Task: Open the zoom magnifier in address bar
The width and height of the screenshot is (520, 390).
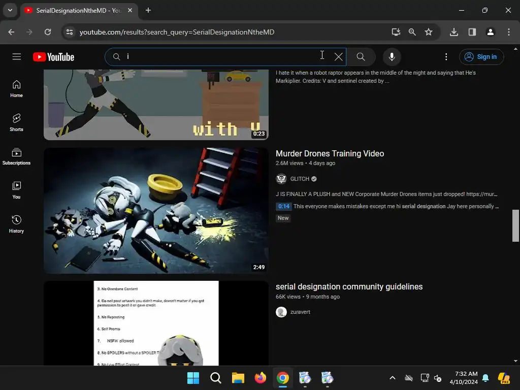Action: tap(412, 32)
